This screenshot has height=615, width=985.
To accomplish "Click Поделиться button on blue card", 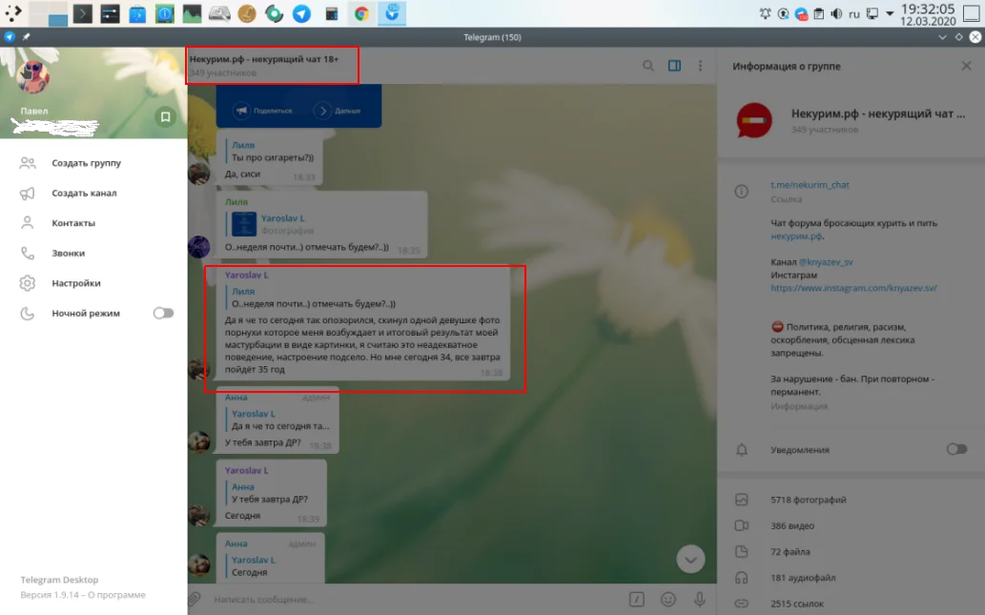I will tap(264, 111).
